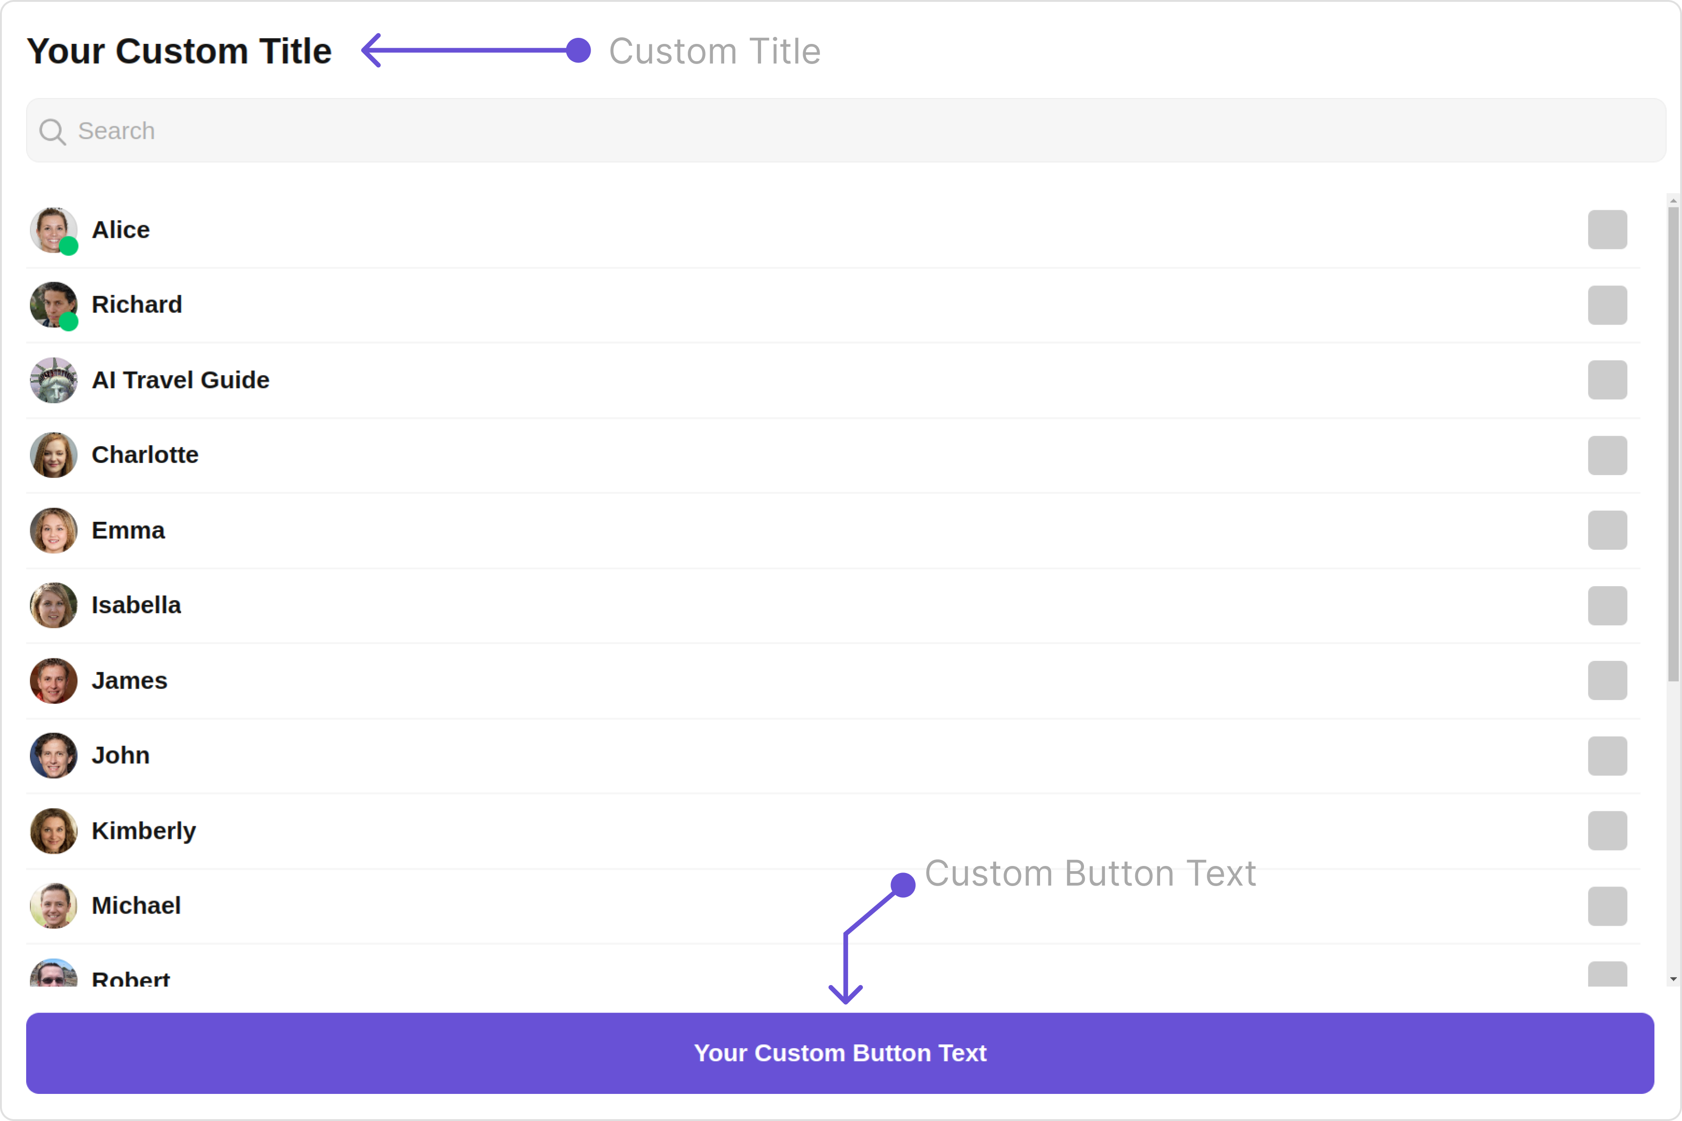
Task: Mark the checkbox beside AI Travel Guide
Action: (x=1607, y=380)
